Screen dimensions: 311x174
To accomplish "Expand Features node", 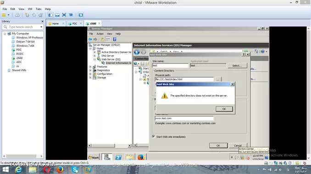I will (90, 67).
